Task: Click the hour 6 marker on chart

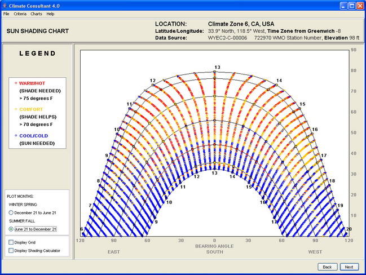Action: 81,229
